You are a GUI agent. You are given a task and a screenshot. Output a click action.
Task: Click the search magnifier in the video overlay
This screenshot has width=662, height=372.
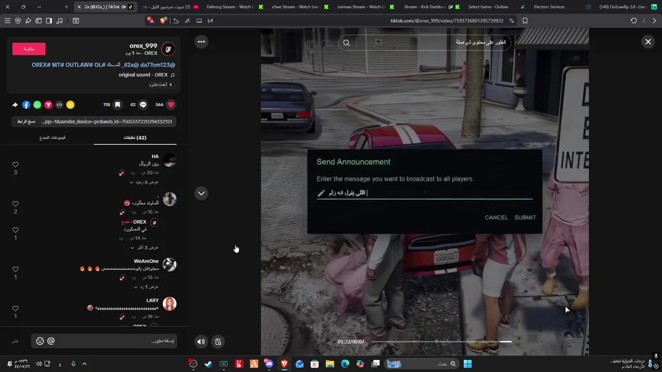click(x=347, y=43)
